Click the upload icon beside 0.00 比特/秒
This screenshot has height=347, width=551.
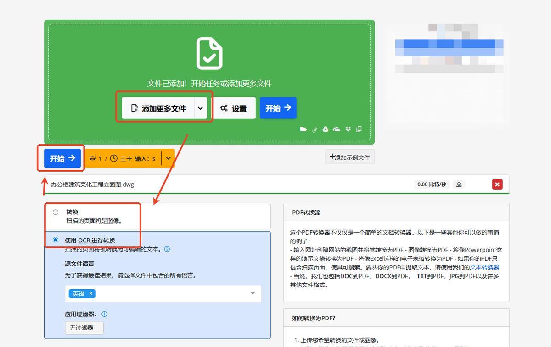(x=458, y=185)
